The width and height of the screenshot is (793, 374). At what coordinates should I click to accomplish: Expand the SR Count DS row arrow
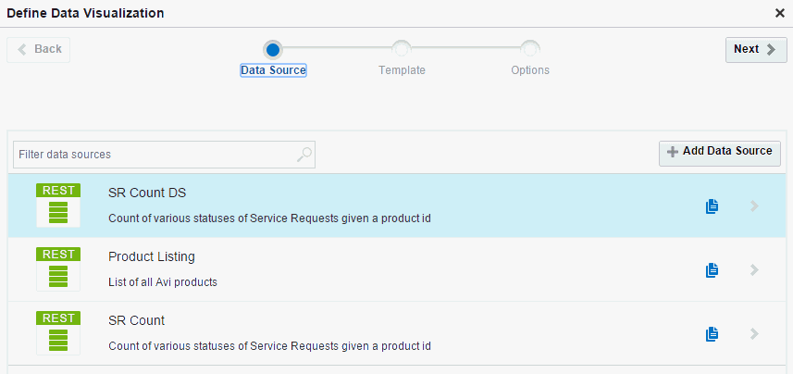pyautogui.click(x=754, y=206)
